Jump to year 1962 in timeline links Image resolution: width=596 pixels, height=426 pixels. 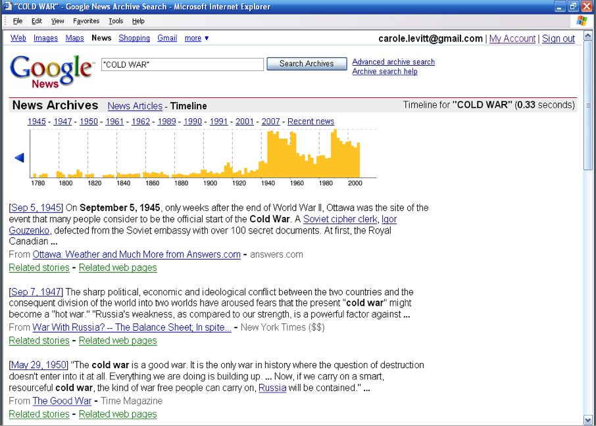141,122
